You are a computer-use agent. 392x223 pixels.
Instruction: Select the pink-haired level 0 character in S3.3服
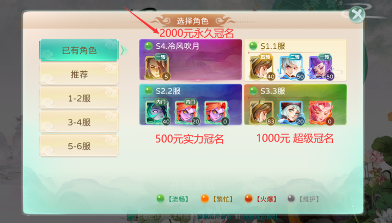pos(321,112)
